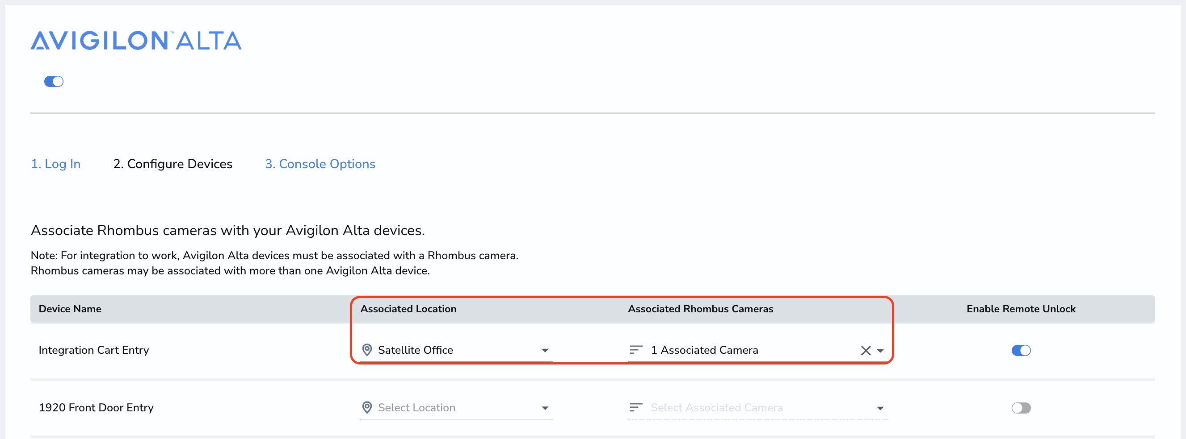Open the 3. Console Options tab

(320, 164)
